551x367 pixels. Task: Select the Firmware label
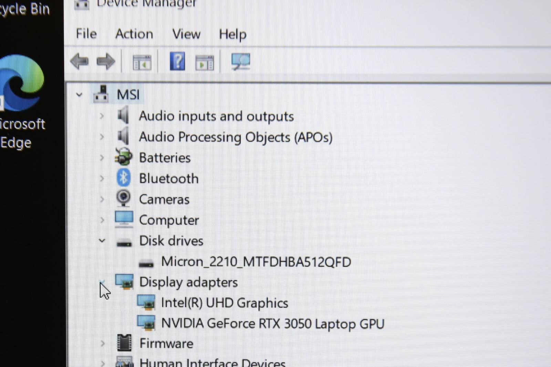point(166,344)
